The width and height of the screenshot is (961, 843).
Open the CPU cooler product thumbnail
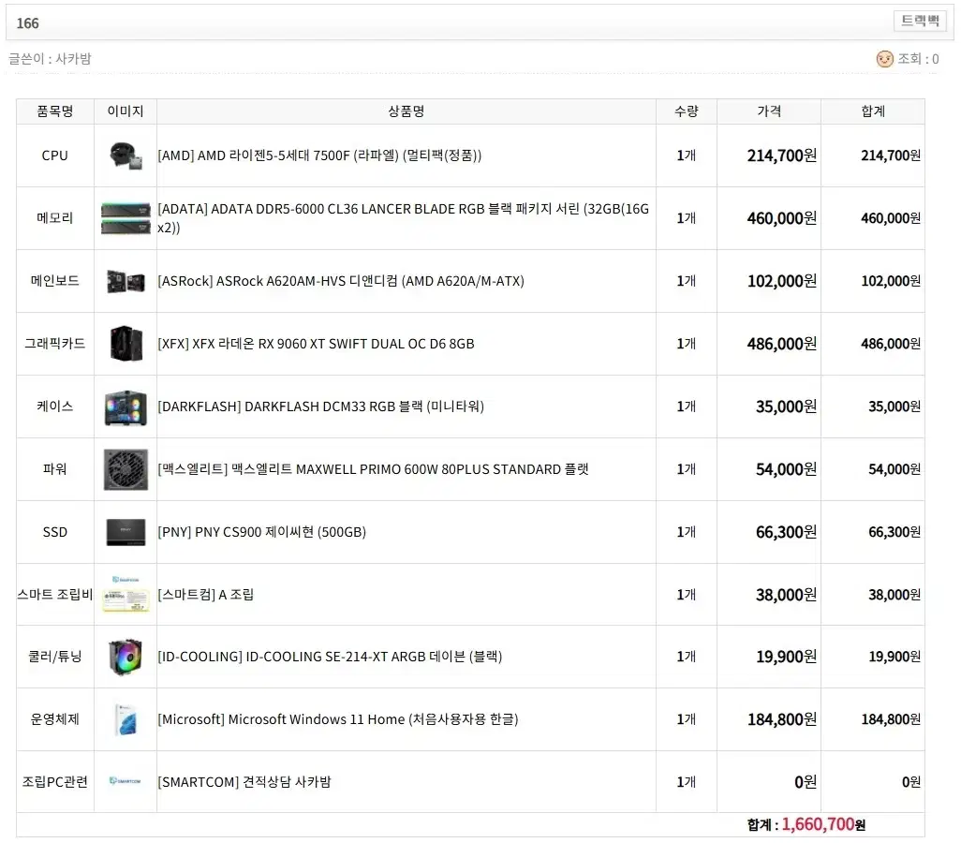click(126, 155)
